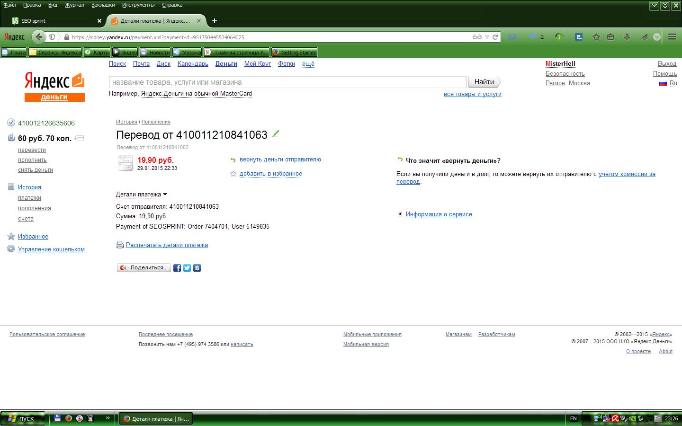Screen dimensions: 682x426
Task: Open перевести link in sidebar
Action: [32, 150]
